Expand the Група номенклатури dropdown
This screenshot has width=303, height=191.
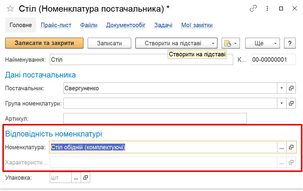282,103
